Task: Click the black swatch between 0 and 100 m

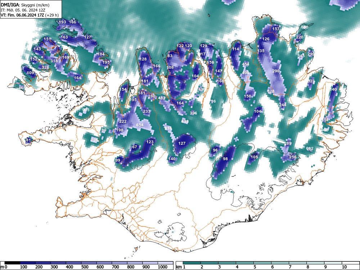Action: pos(12,263)
